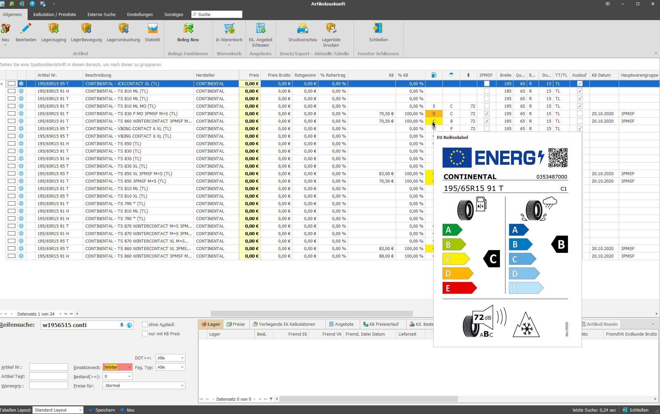Viewport: 660px width, 414px height.
Task: Click the Bearbeiten pencil icon
Action: (26, 28)
